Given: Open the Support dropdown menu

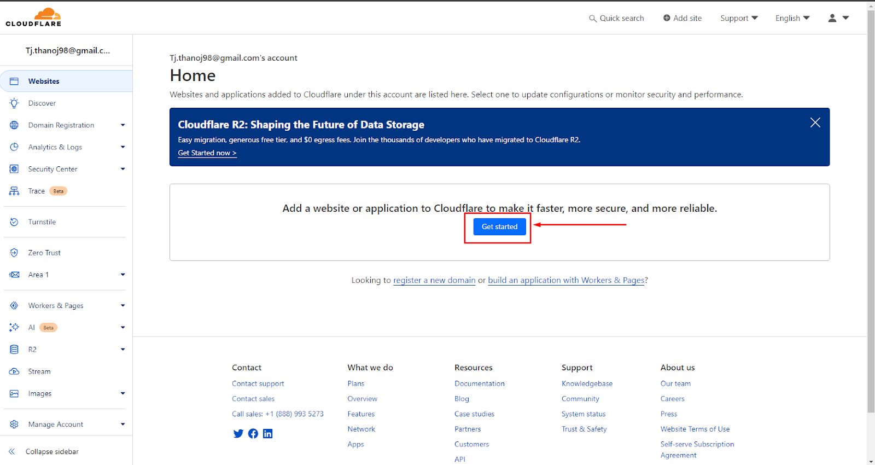Looking at the screenshot, I should click(x=739, y=18).
